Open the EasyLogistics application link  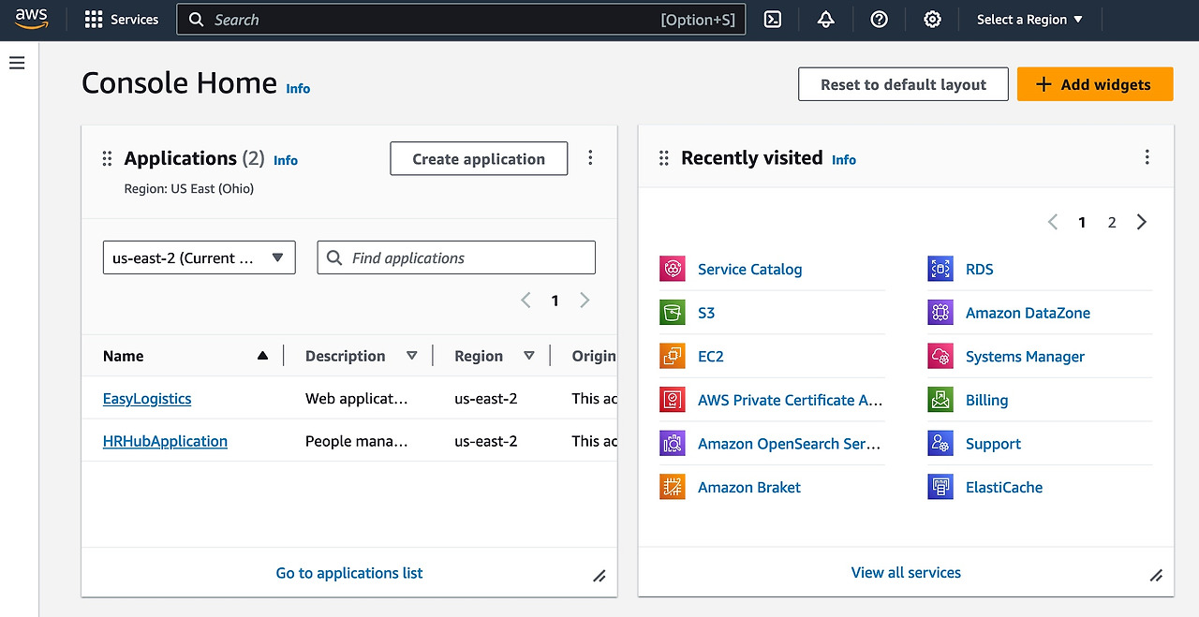[147, 398]
